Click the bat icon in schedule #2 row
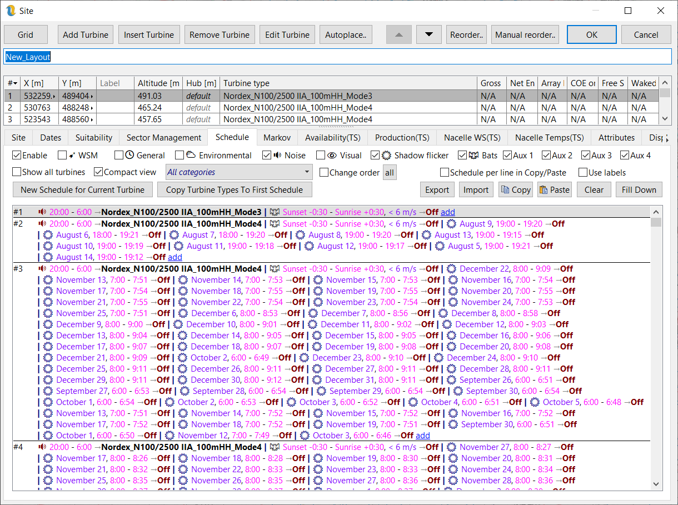Image resolution: width=678 pixels, height=505 pixels. (274, 224)
